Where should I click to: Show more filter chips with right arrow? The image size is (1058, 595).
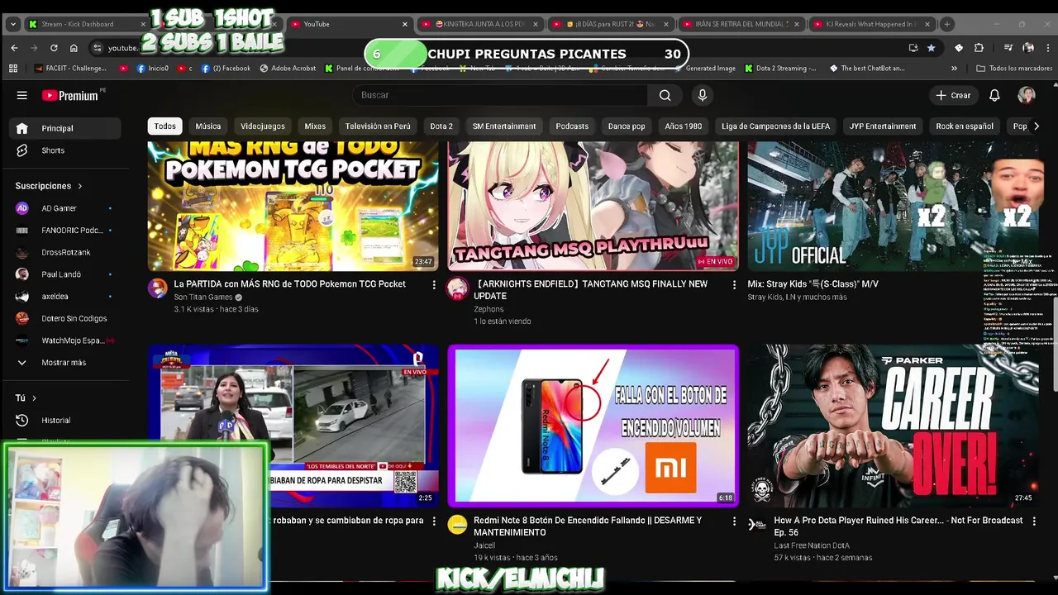[x=1036, y=126]
